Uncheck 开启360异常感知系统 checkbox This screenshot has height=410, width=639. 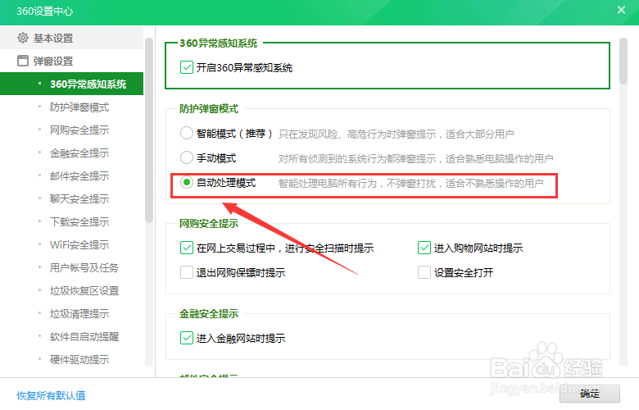click(x=187, y=67)
